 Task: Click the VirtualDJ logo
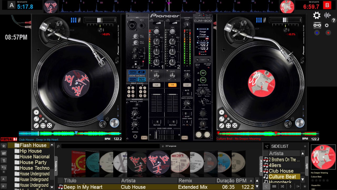point(9,139)
